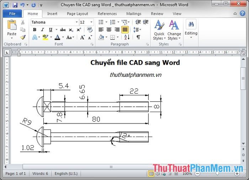
Task: Apply strikethrough formatting
Action: click(63, 30)
